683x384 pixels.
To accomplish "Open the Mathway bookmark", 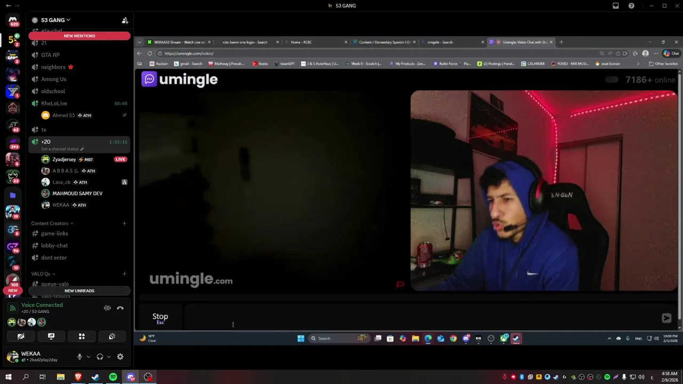I will [x=226, y=63].
